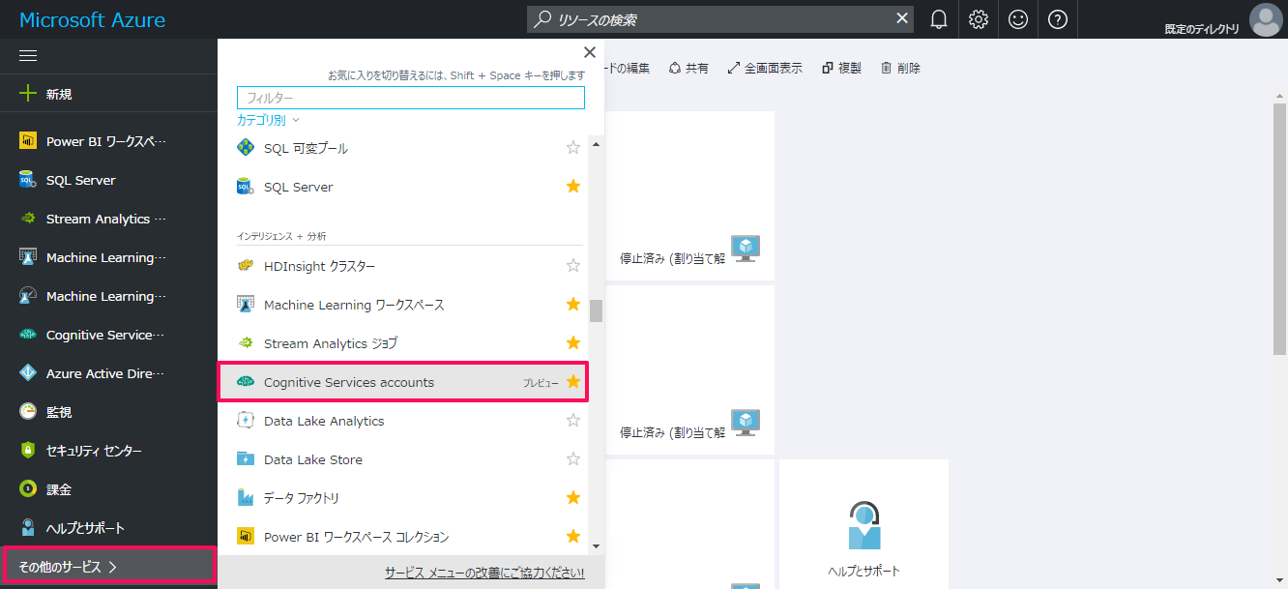Select Data Lake Analytics service item
The height and width of the screenshot is (589, 1288).
pyautogui.click(x=402, y=421)
